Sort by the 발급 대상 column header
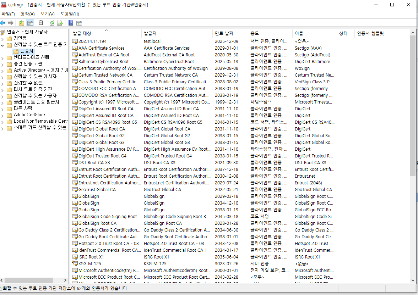The height and width of the screenshot is (295, 418). coord(106,33)
